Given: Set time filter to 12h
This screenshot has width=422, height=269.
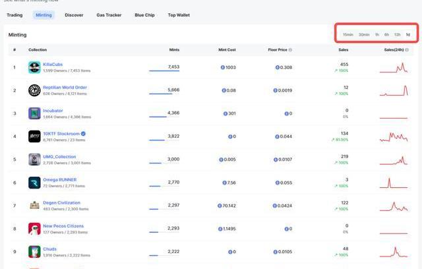Looking at the screenshot, I should 397,34.
